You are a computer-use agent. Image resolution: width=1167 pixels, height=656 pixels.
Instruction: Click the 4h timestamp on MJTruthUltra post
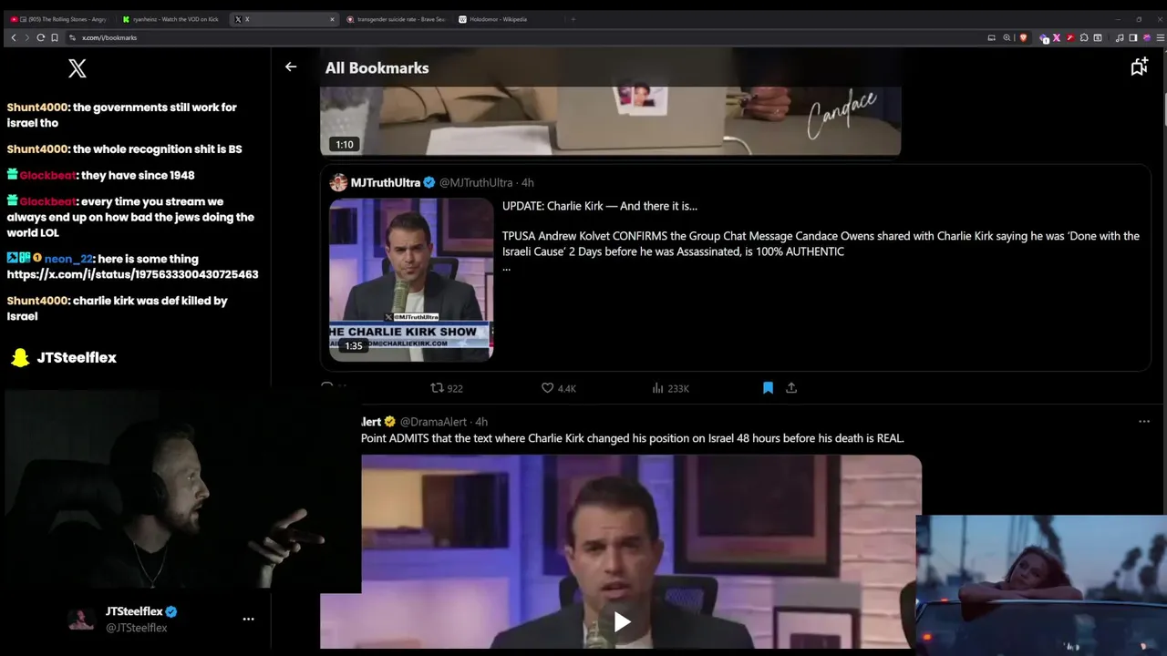point(528,182)
